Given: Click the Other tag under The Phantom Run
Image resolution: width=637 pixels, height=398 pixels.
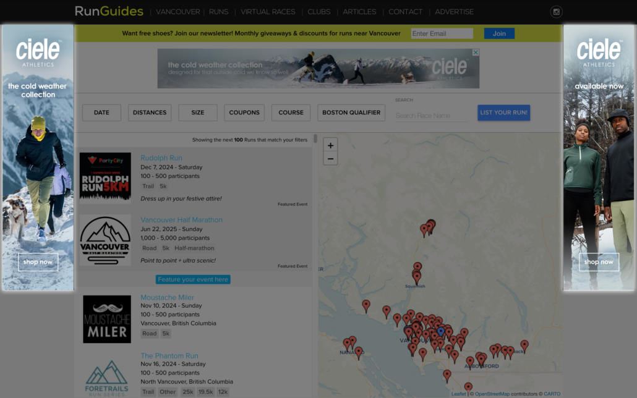Looking at the screenshot, I should [168, 392].
